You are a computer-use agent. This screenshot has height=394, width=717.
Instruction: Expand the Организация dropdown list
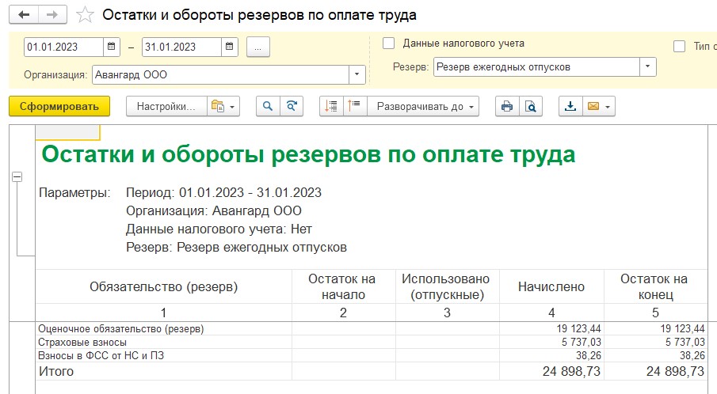point(357,74)
